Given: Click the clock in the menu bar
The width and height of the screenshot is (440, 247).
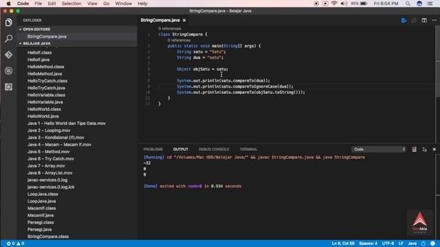Looking at the screenshot, I should click(386, 3).
